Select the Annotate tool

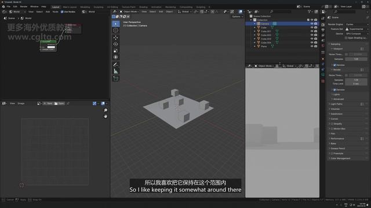tap(116, 64)
